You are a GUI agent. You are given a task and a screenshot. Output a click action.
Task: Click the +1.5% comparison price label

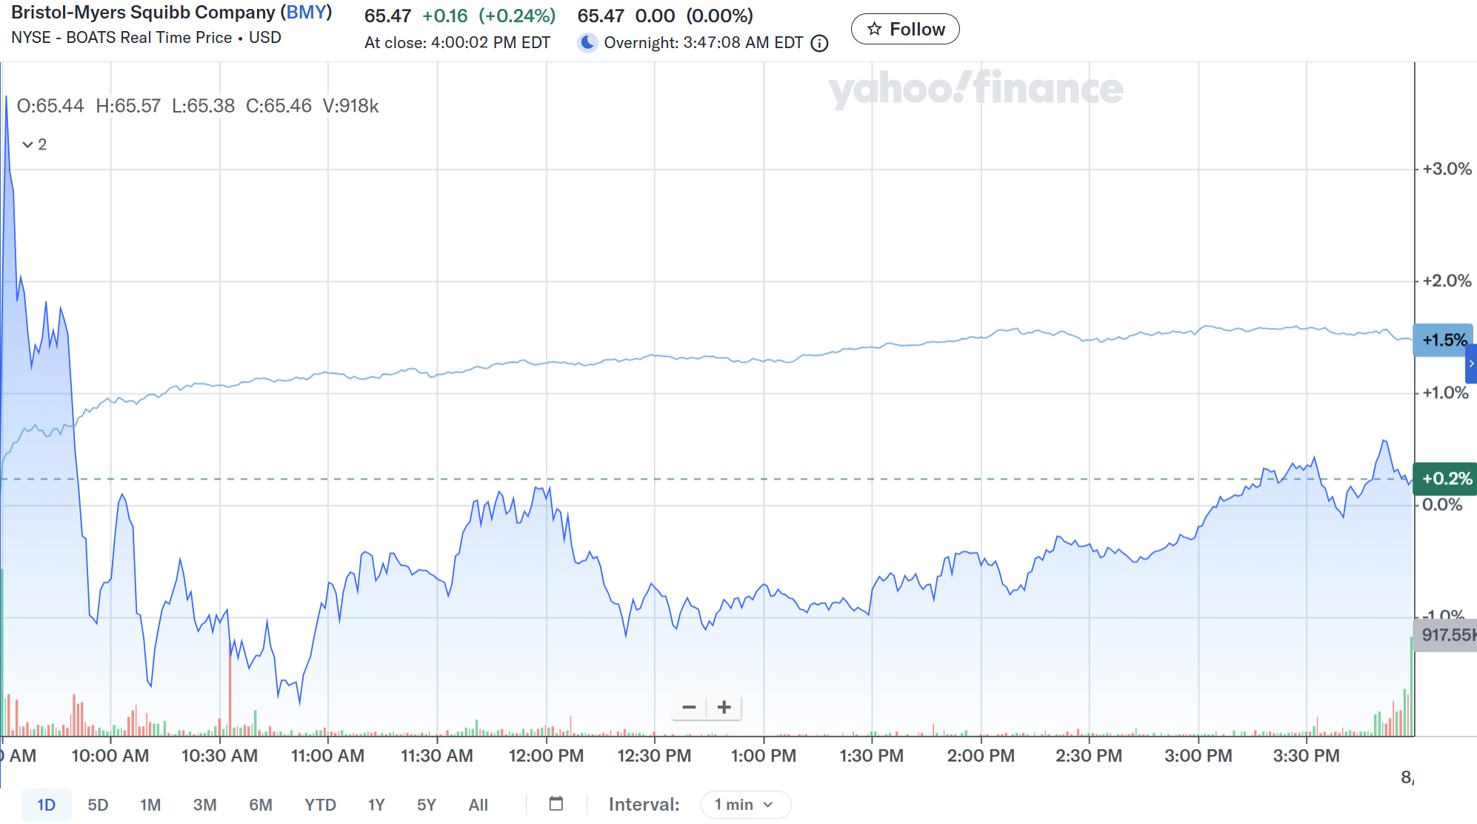click(x=1443, y=341)
